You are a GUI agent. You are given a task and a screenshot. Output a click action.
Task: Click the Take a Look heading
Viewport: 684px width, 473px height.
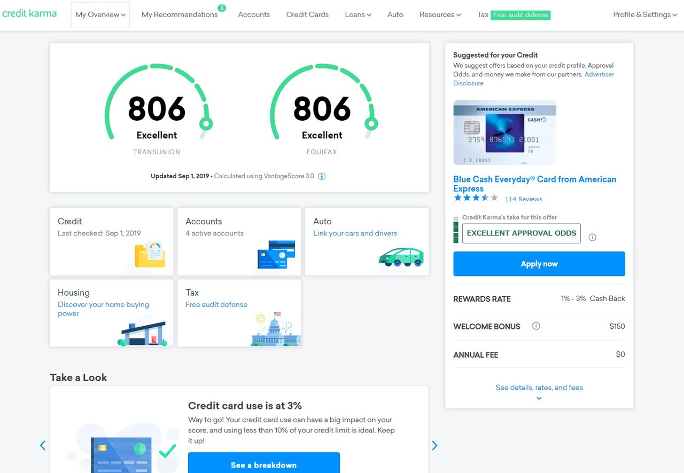[x=79, y=377]
